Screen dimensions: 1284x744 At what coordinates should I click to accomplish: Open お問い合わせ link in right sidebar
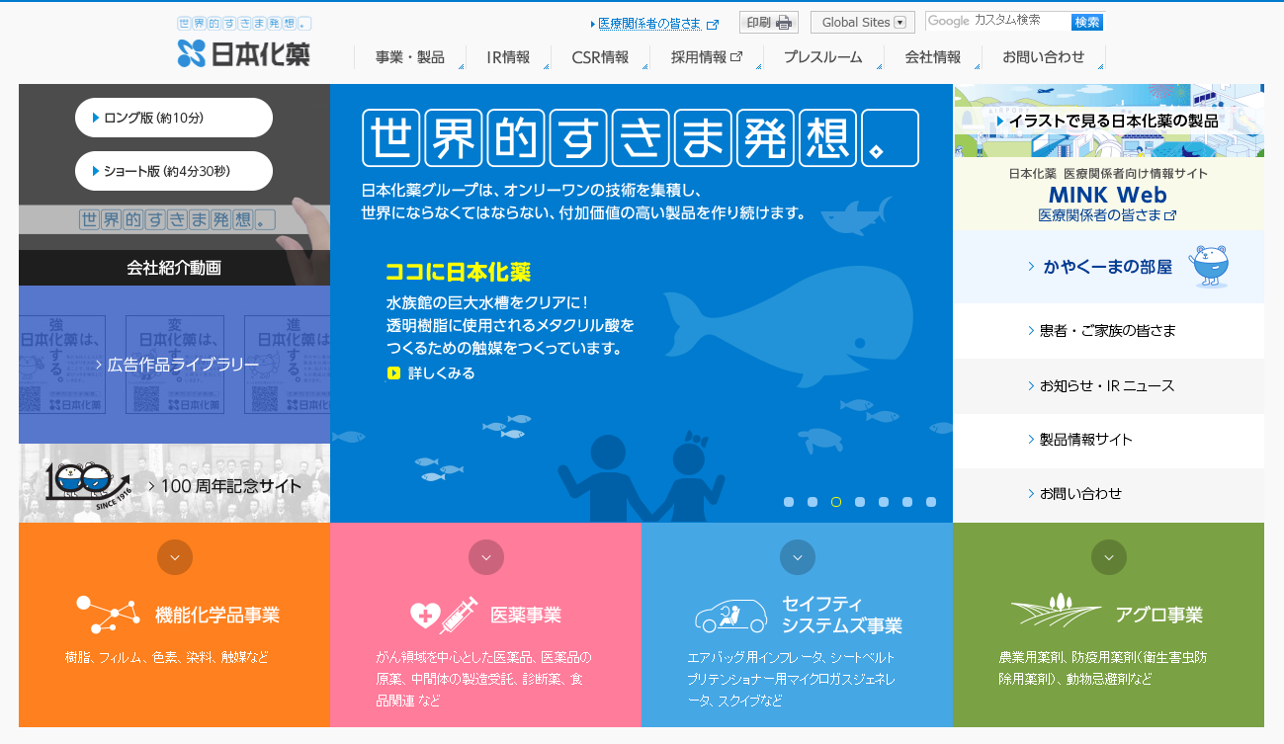[x=1108, y=494]
